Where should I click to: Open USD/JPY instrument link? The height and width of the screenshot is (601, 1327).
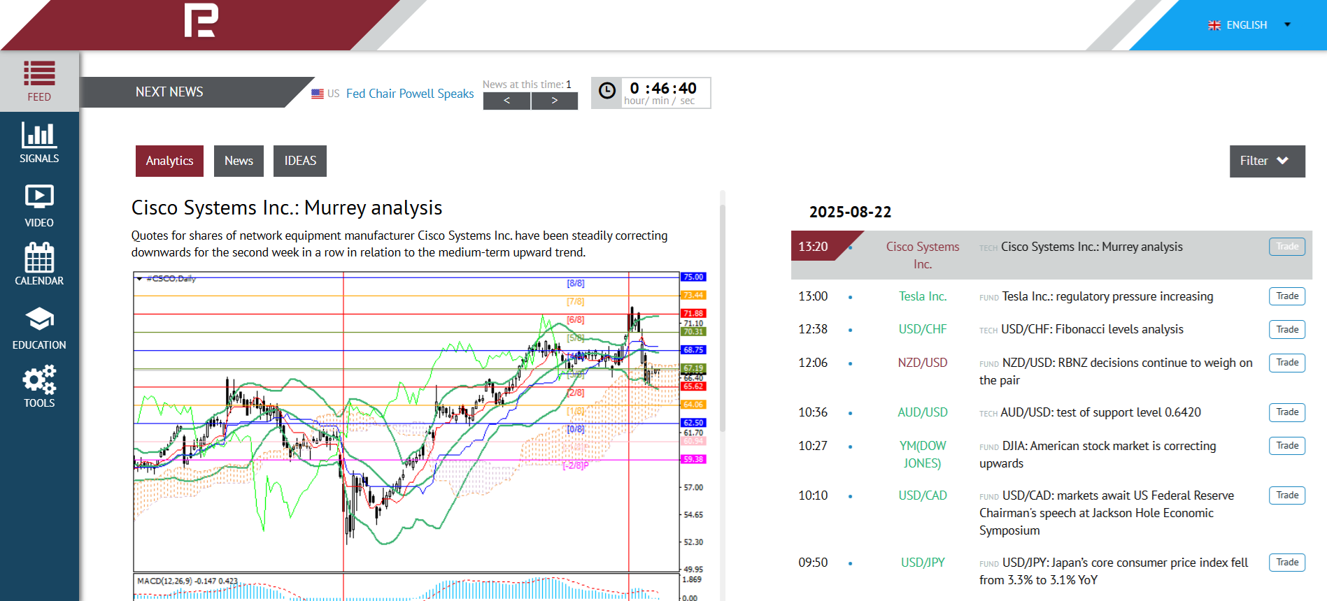(x=923, y=563)
